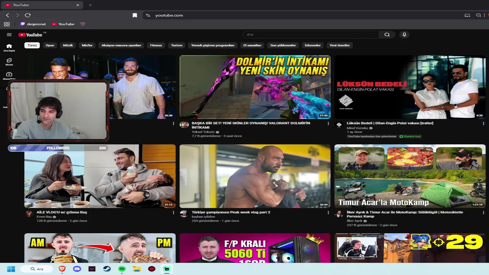This screenshot has height=275, width=489.
Task: Select the İzlenenler chip
Action: [313, 45]
